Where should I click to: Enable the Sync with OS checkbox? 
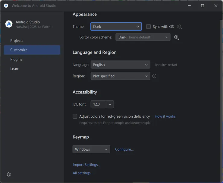point(148,27)
